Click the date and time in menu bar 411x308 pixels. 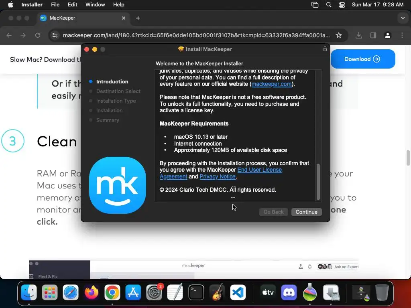point(377,5)
